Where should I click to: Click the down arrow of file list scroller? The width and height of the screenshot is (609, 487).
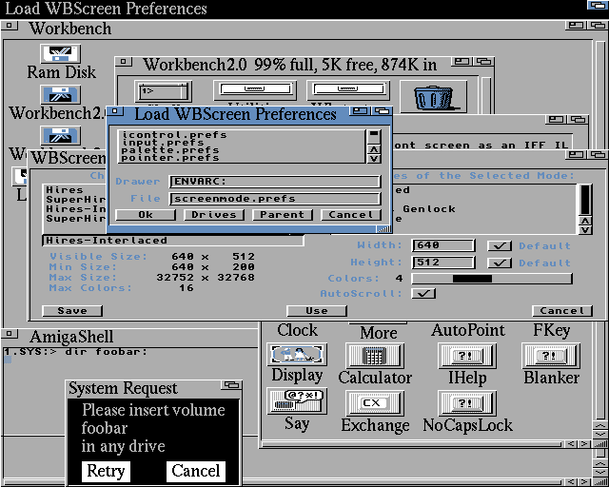(x=374, y=159)
